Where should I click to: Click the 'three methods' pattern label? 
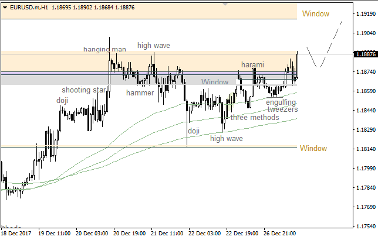pos(254,118)
